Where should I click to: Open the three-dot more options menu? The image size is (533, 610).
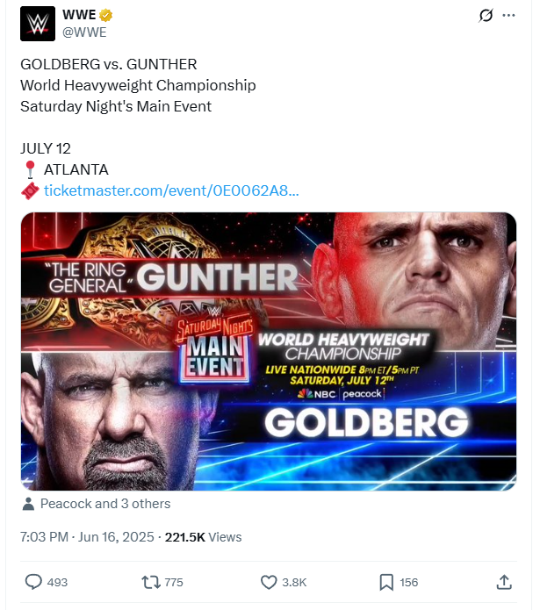tap(508, 16)
